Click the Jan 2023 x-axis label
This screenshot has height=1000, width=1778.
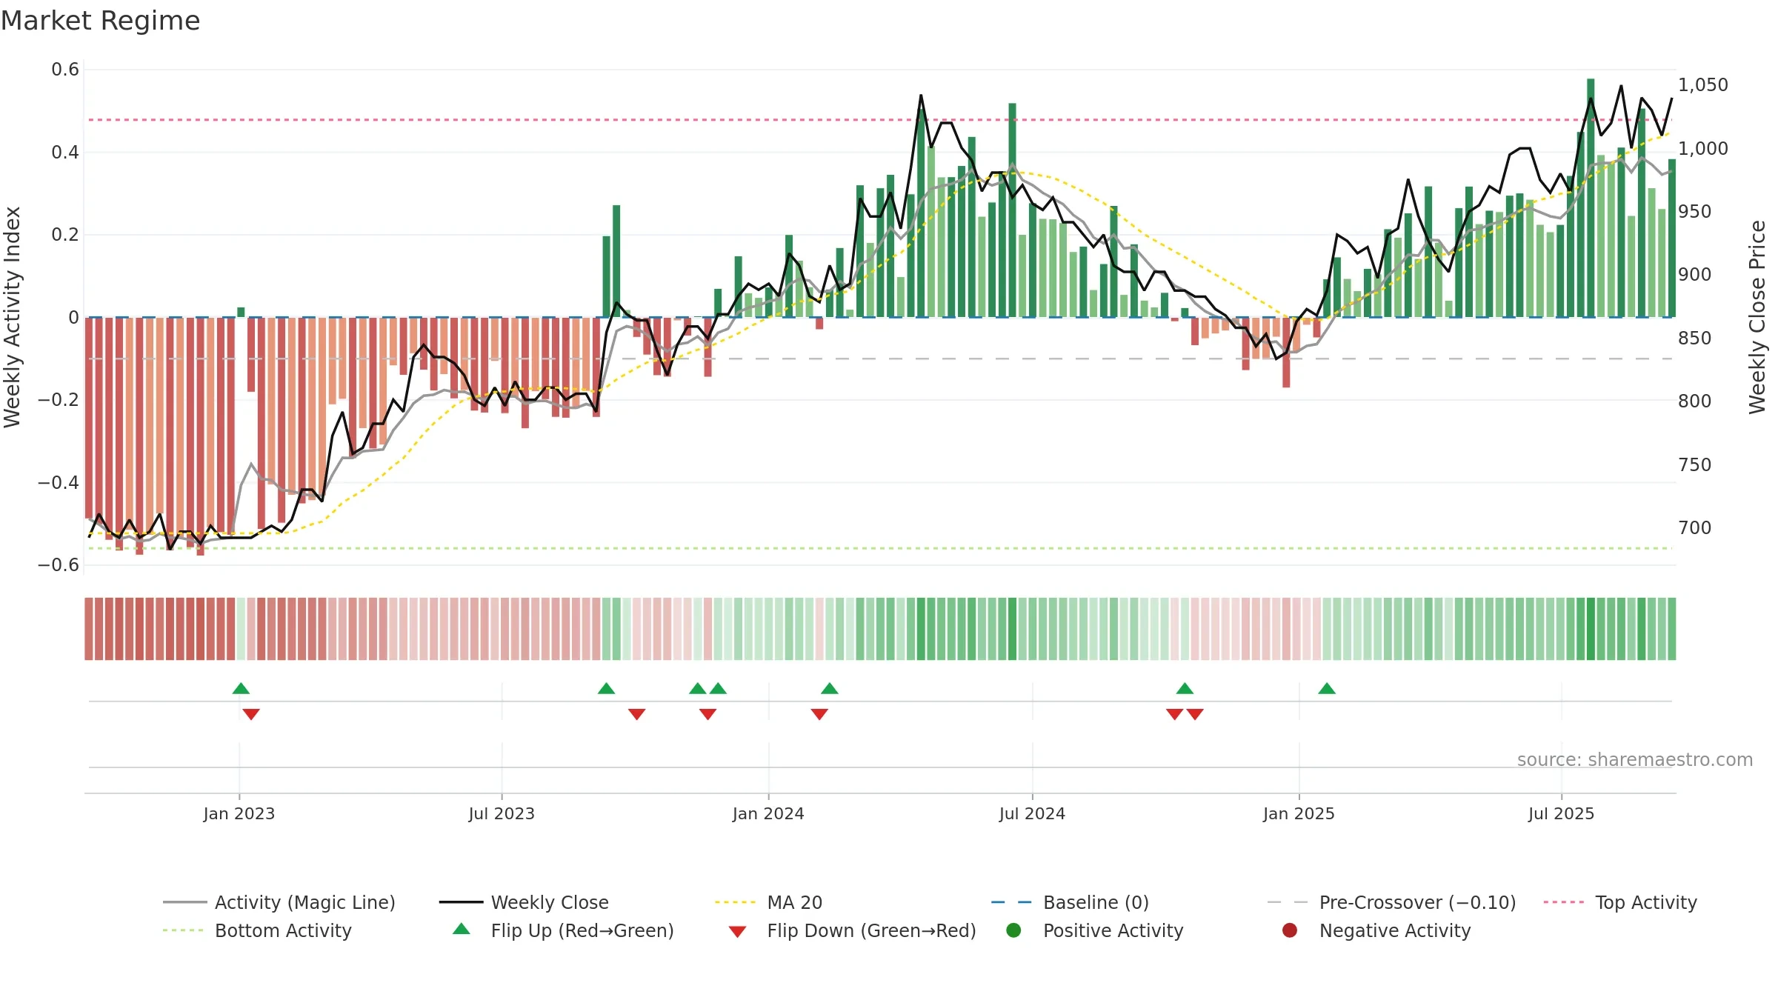(239, 813)
